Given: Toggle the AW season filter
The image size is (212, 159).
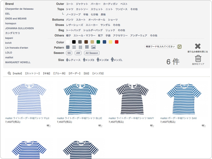Looking at the screenshot, I should pyautogui.click(x=78, y=53).
